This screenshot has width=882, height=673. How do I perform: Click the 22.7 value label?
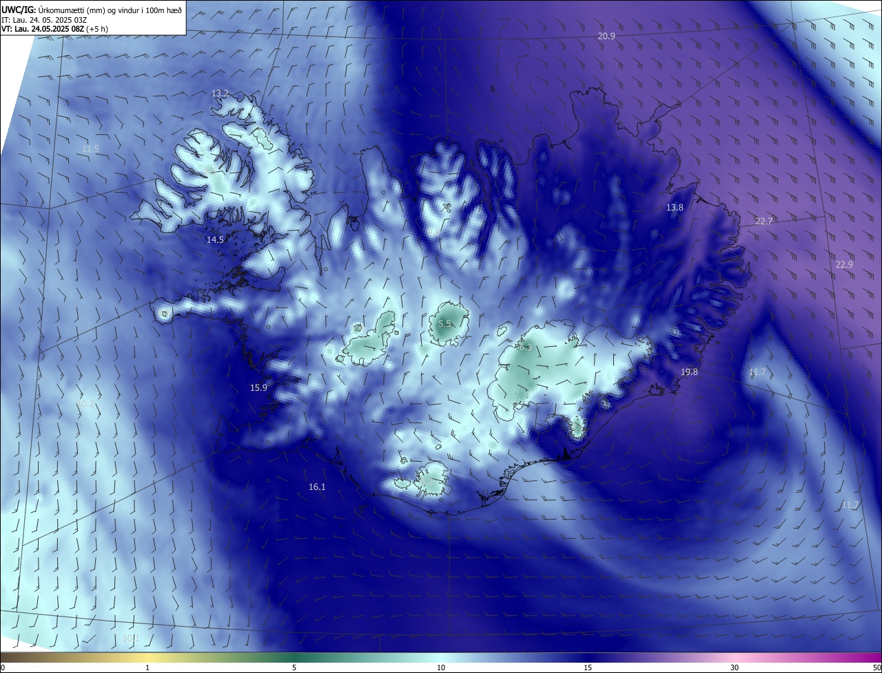pos(764,221)
